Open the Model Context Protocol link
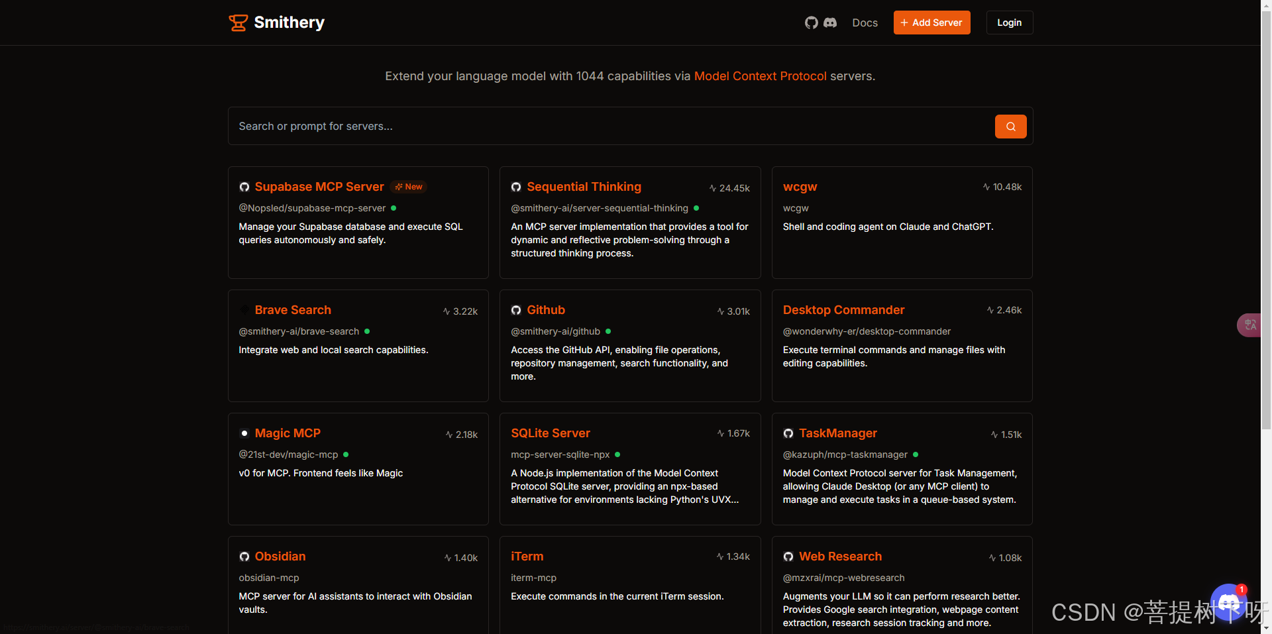Image resolution: width=1272 pixels, height=634 pixels. point(760,76)
